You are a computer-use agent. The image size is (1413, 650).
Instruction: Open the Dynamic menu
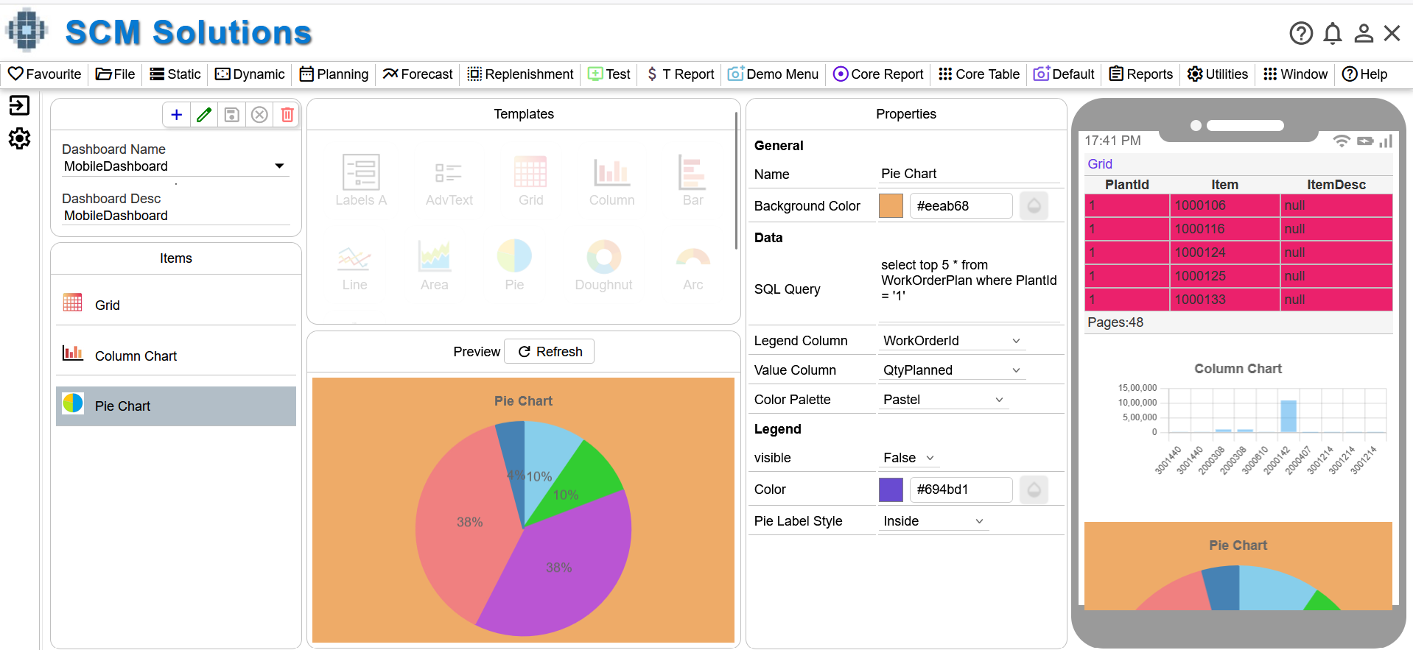(250, 74)
